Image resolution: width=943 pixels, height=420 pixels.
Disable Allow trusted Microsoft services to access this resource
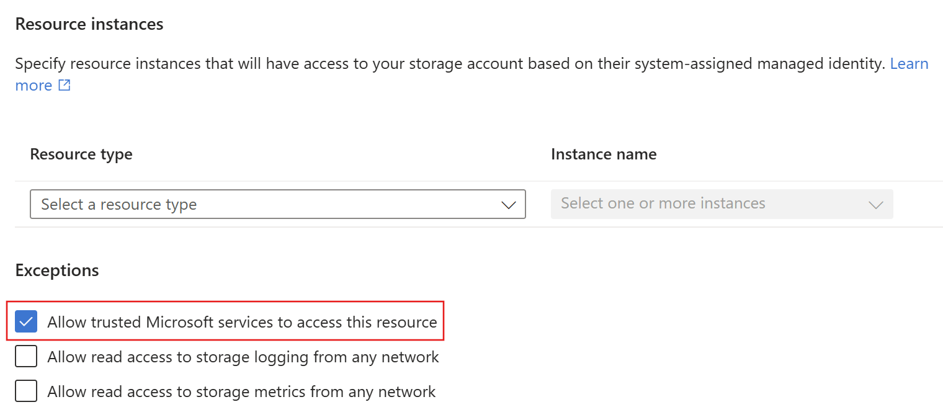pyautogui.click(x=26, y=321)
